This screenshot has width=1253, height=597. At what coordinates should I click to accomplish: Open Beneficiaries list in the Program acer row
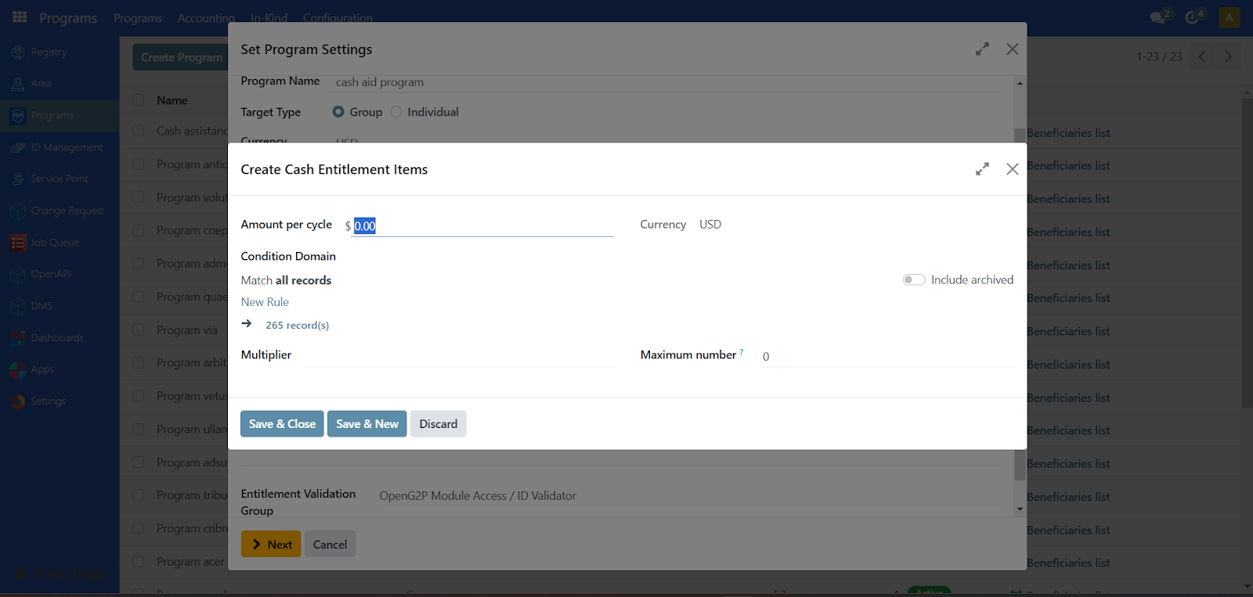[1068, 563]
